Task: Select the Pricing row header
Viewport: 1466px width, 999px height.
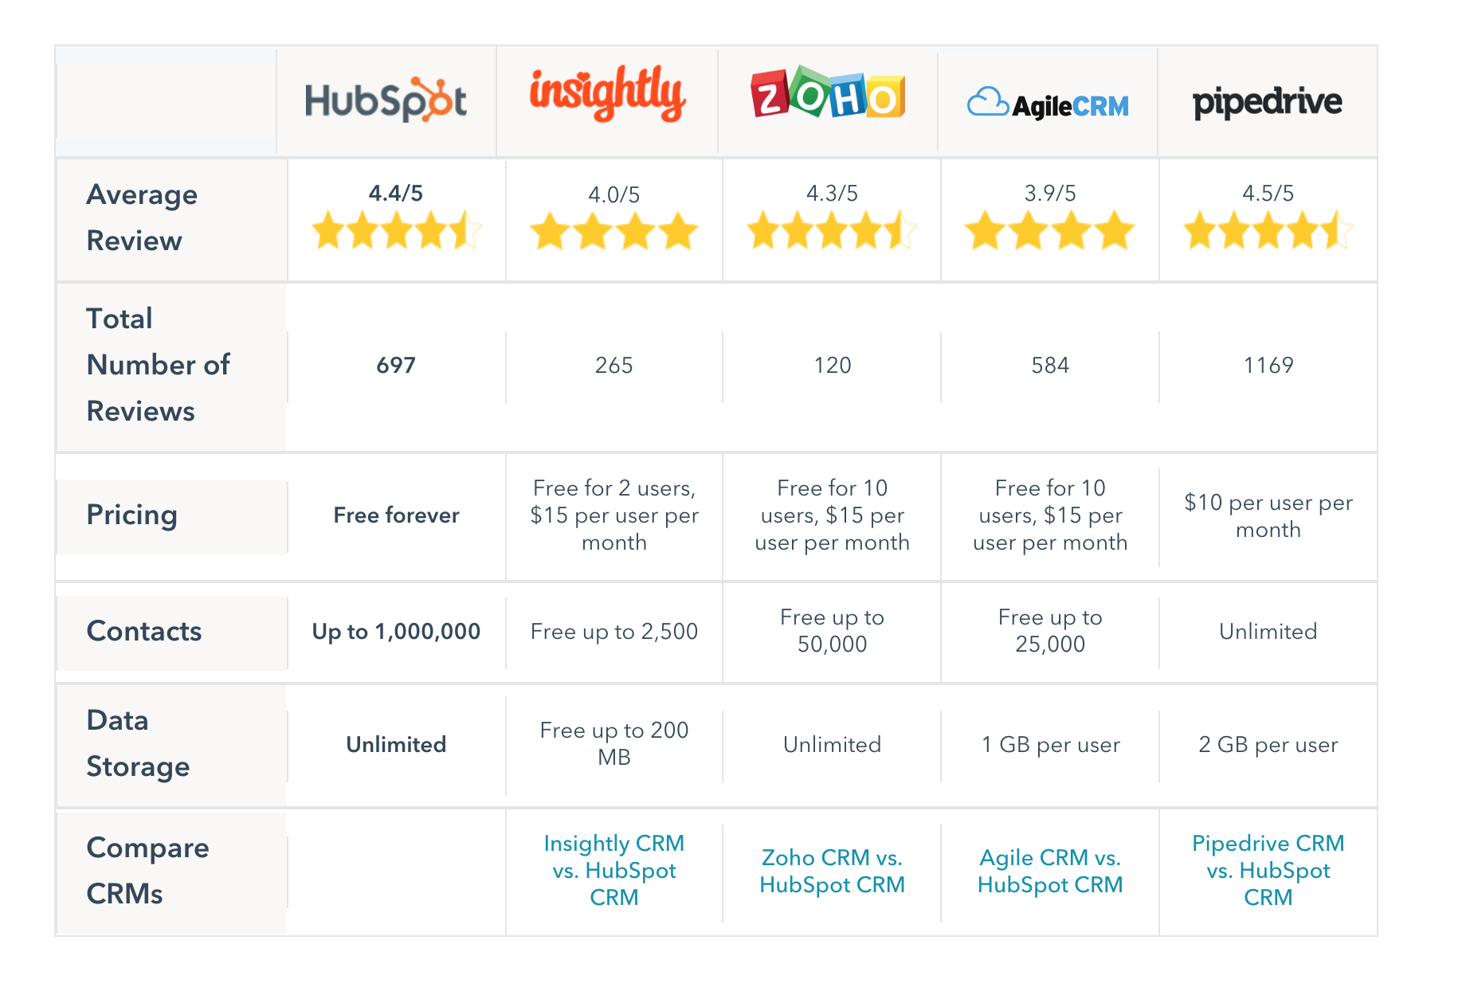Action: 132,515
